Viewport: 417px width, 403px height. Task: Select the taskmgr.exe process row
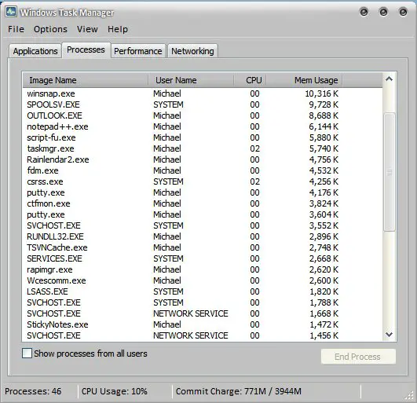coord(202,148)
